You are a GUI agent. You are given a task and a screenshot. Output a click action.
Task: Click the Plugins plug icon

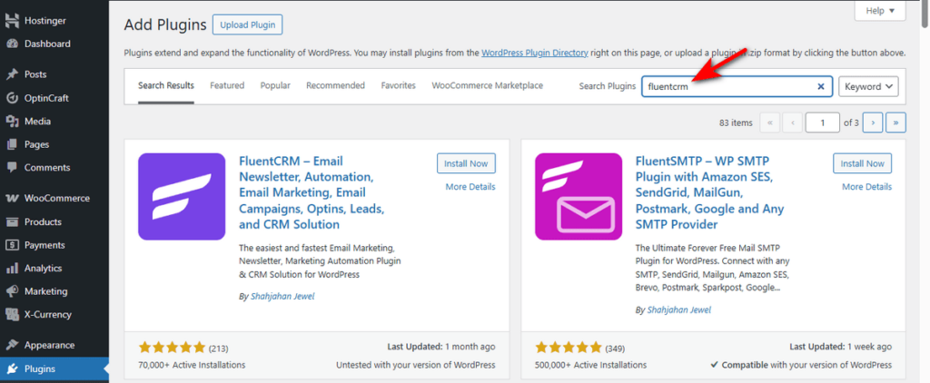[12, 368]
